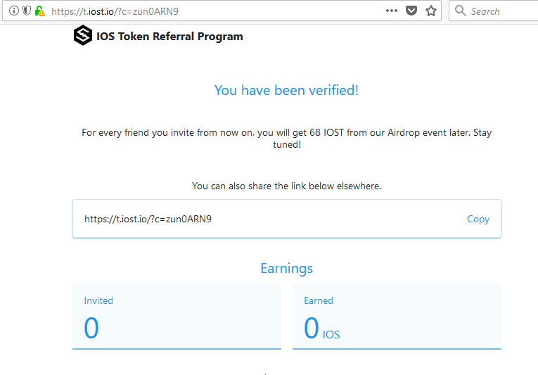Image resolution: width=538 pixels, height=375 pixels.
Task: Click the 'For every friend you invite' paragraph
Action: pyautogui.click(x=286, y=139)
